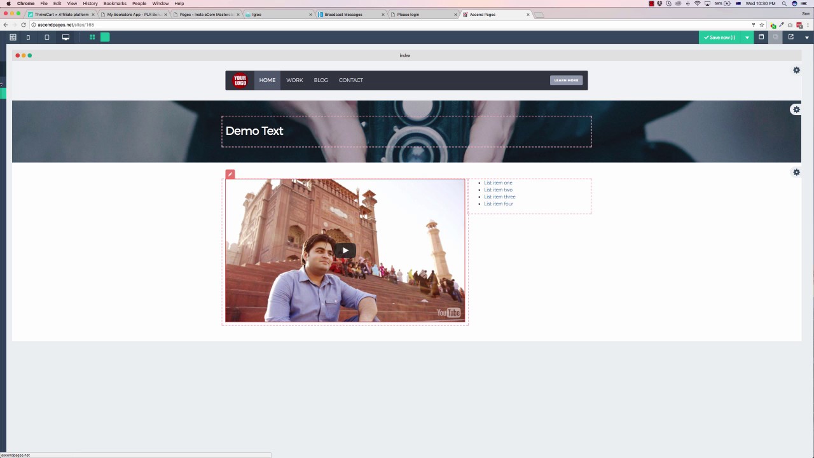This screenshot has height=458, width=814.
Task: Open Spotlight search in menu bar
Action: [x=785, y=3]
